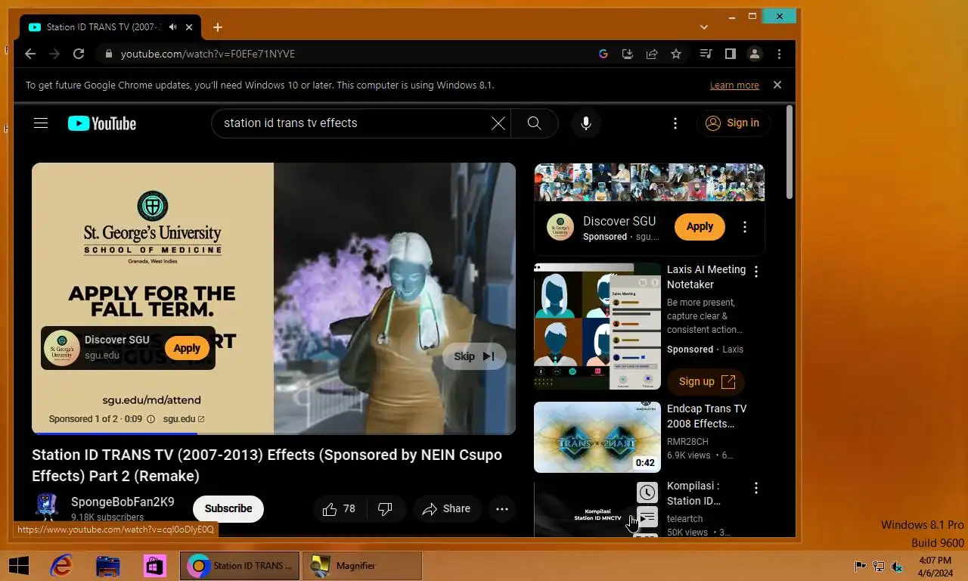
Task: Open ad info icon next to 0:09
Action: click(x=150, y=419)
